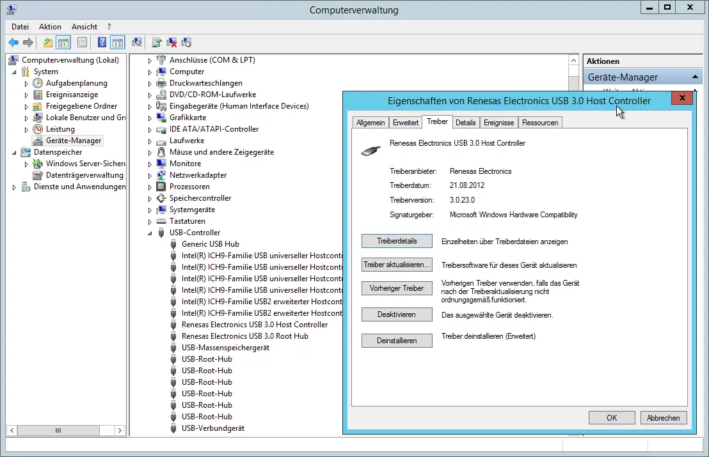This screenshot has height=457, width=709.
Task: Toggle the show/hide console tree icon
Action: pyautogui.click(x=63, y=42)
